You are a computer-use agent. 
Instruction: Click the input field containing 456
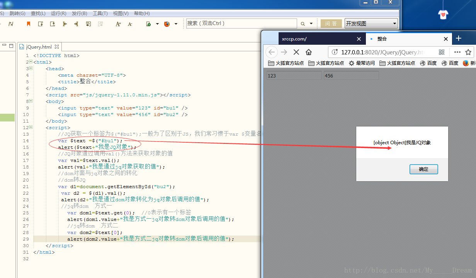[x=351, y=76]
